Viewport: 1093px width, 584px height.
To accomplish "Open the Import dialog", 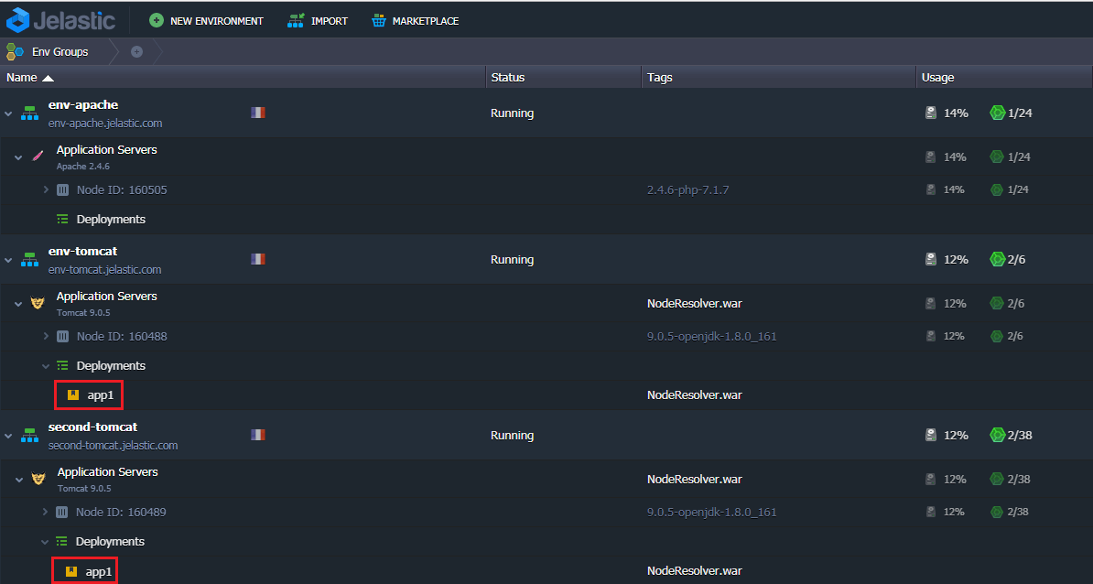I will click(x=318, y=21).
